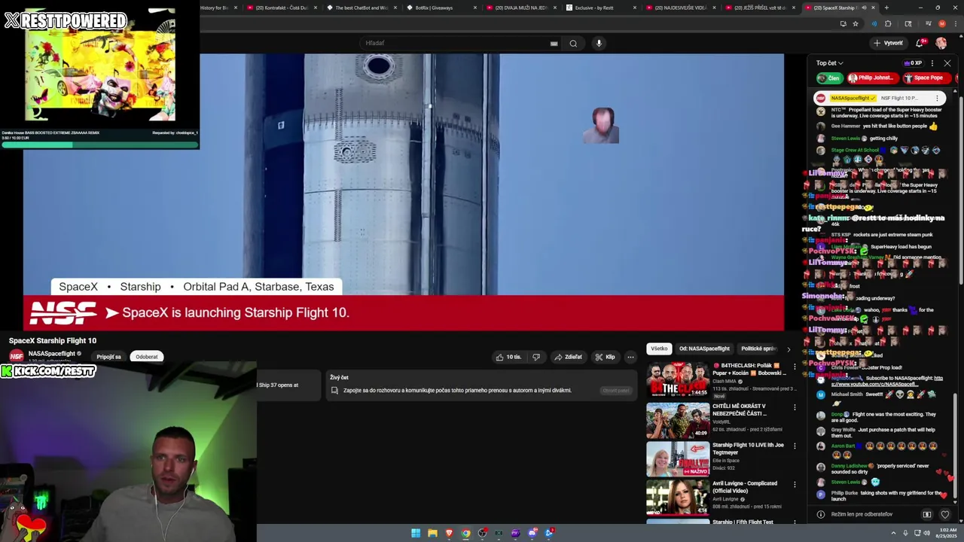Start voice search with microphone icon

(599, 43)
